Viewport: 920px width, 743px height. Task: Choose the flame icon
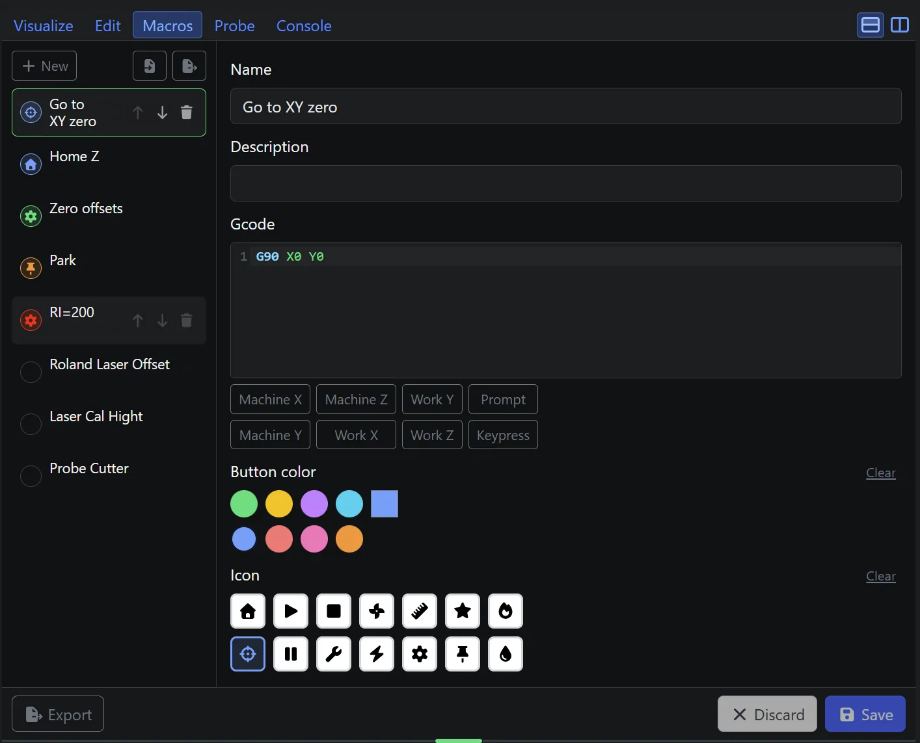tap(506, 611)
